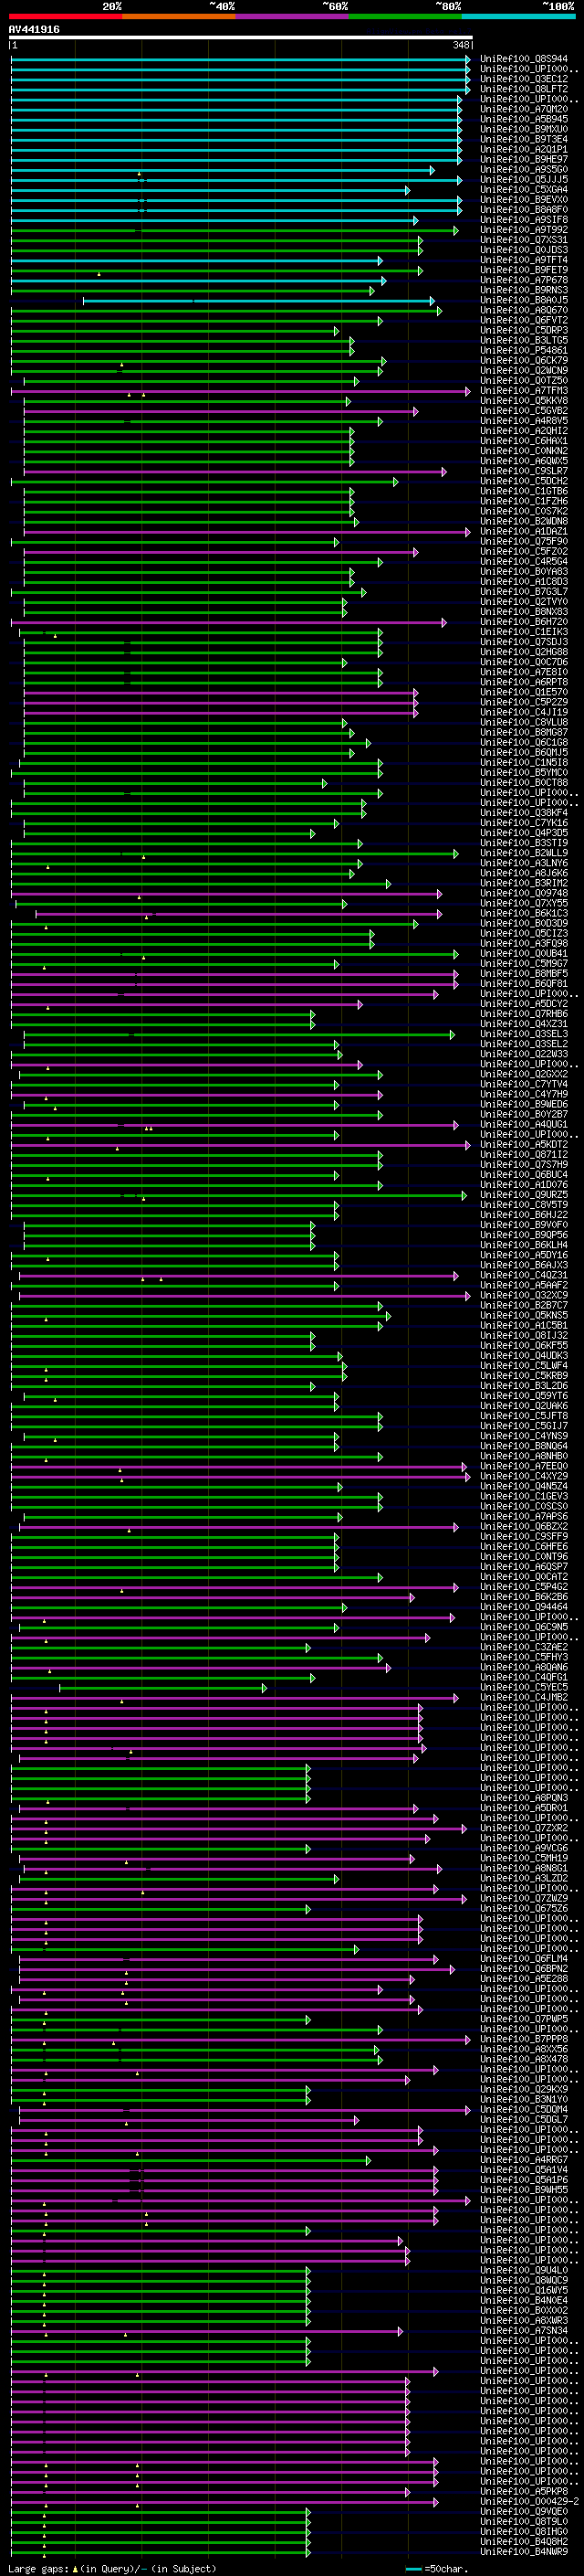Select the UniRef100_C4QZ31 entry

(524, 1275)
